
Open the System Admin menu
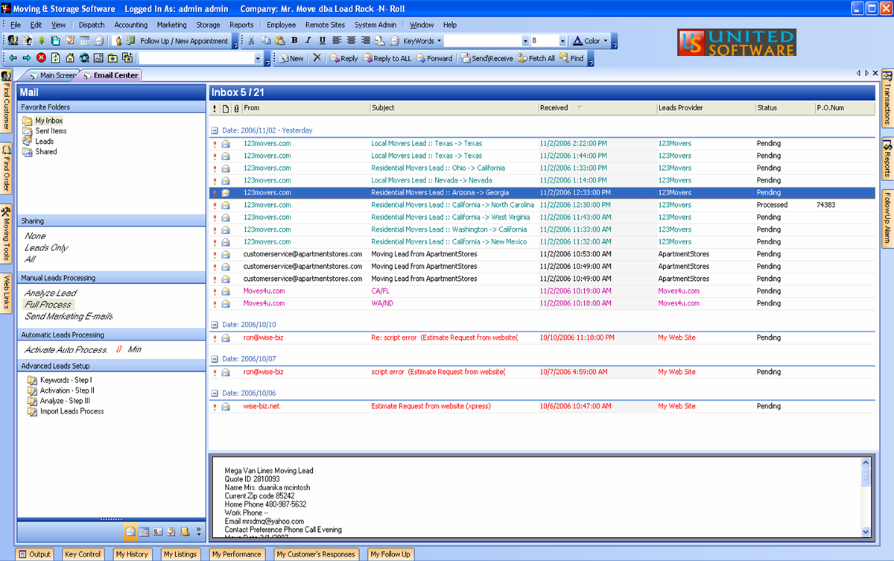coord(375,25)
